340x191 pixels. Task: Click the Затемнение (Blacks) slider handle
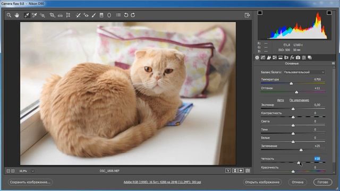[301, 150]
